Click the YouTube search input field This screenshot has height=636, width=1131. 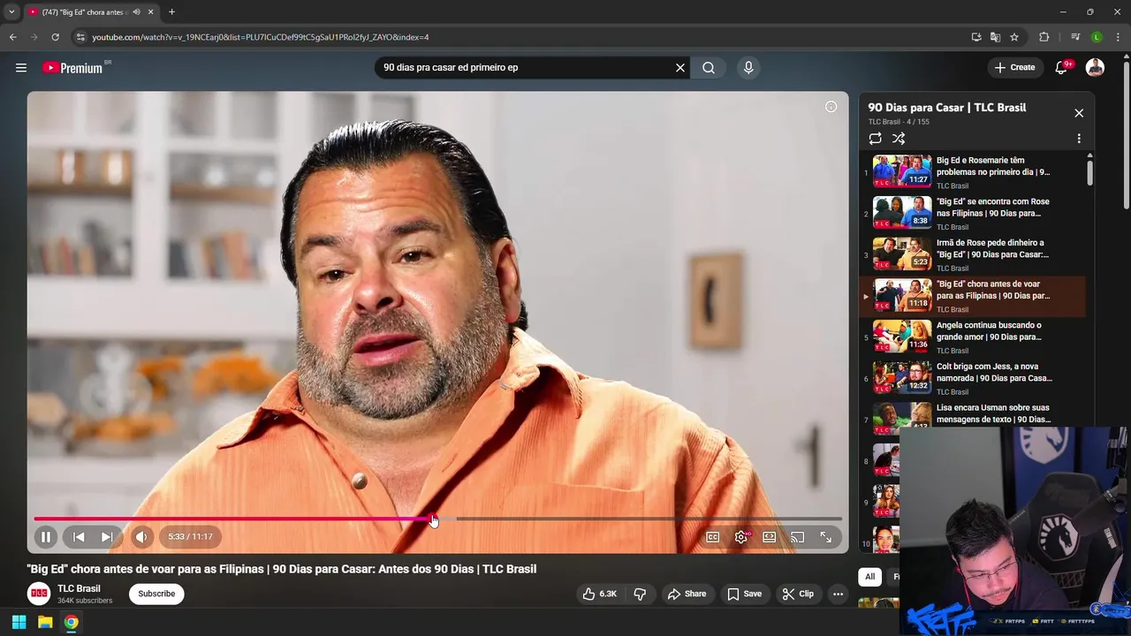[x=526, y=67]
